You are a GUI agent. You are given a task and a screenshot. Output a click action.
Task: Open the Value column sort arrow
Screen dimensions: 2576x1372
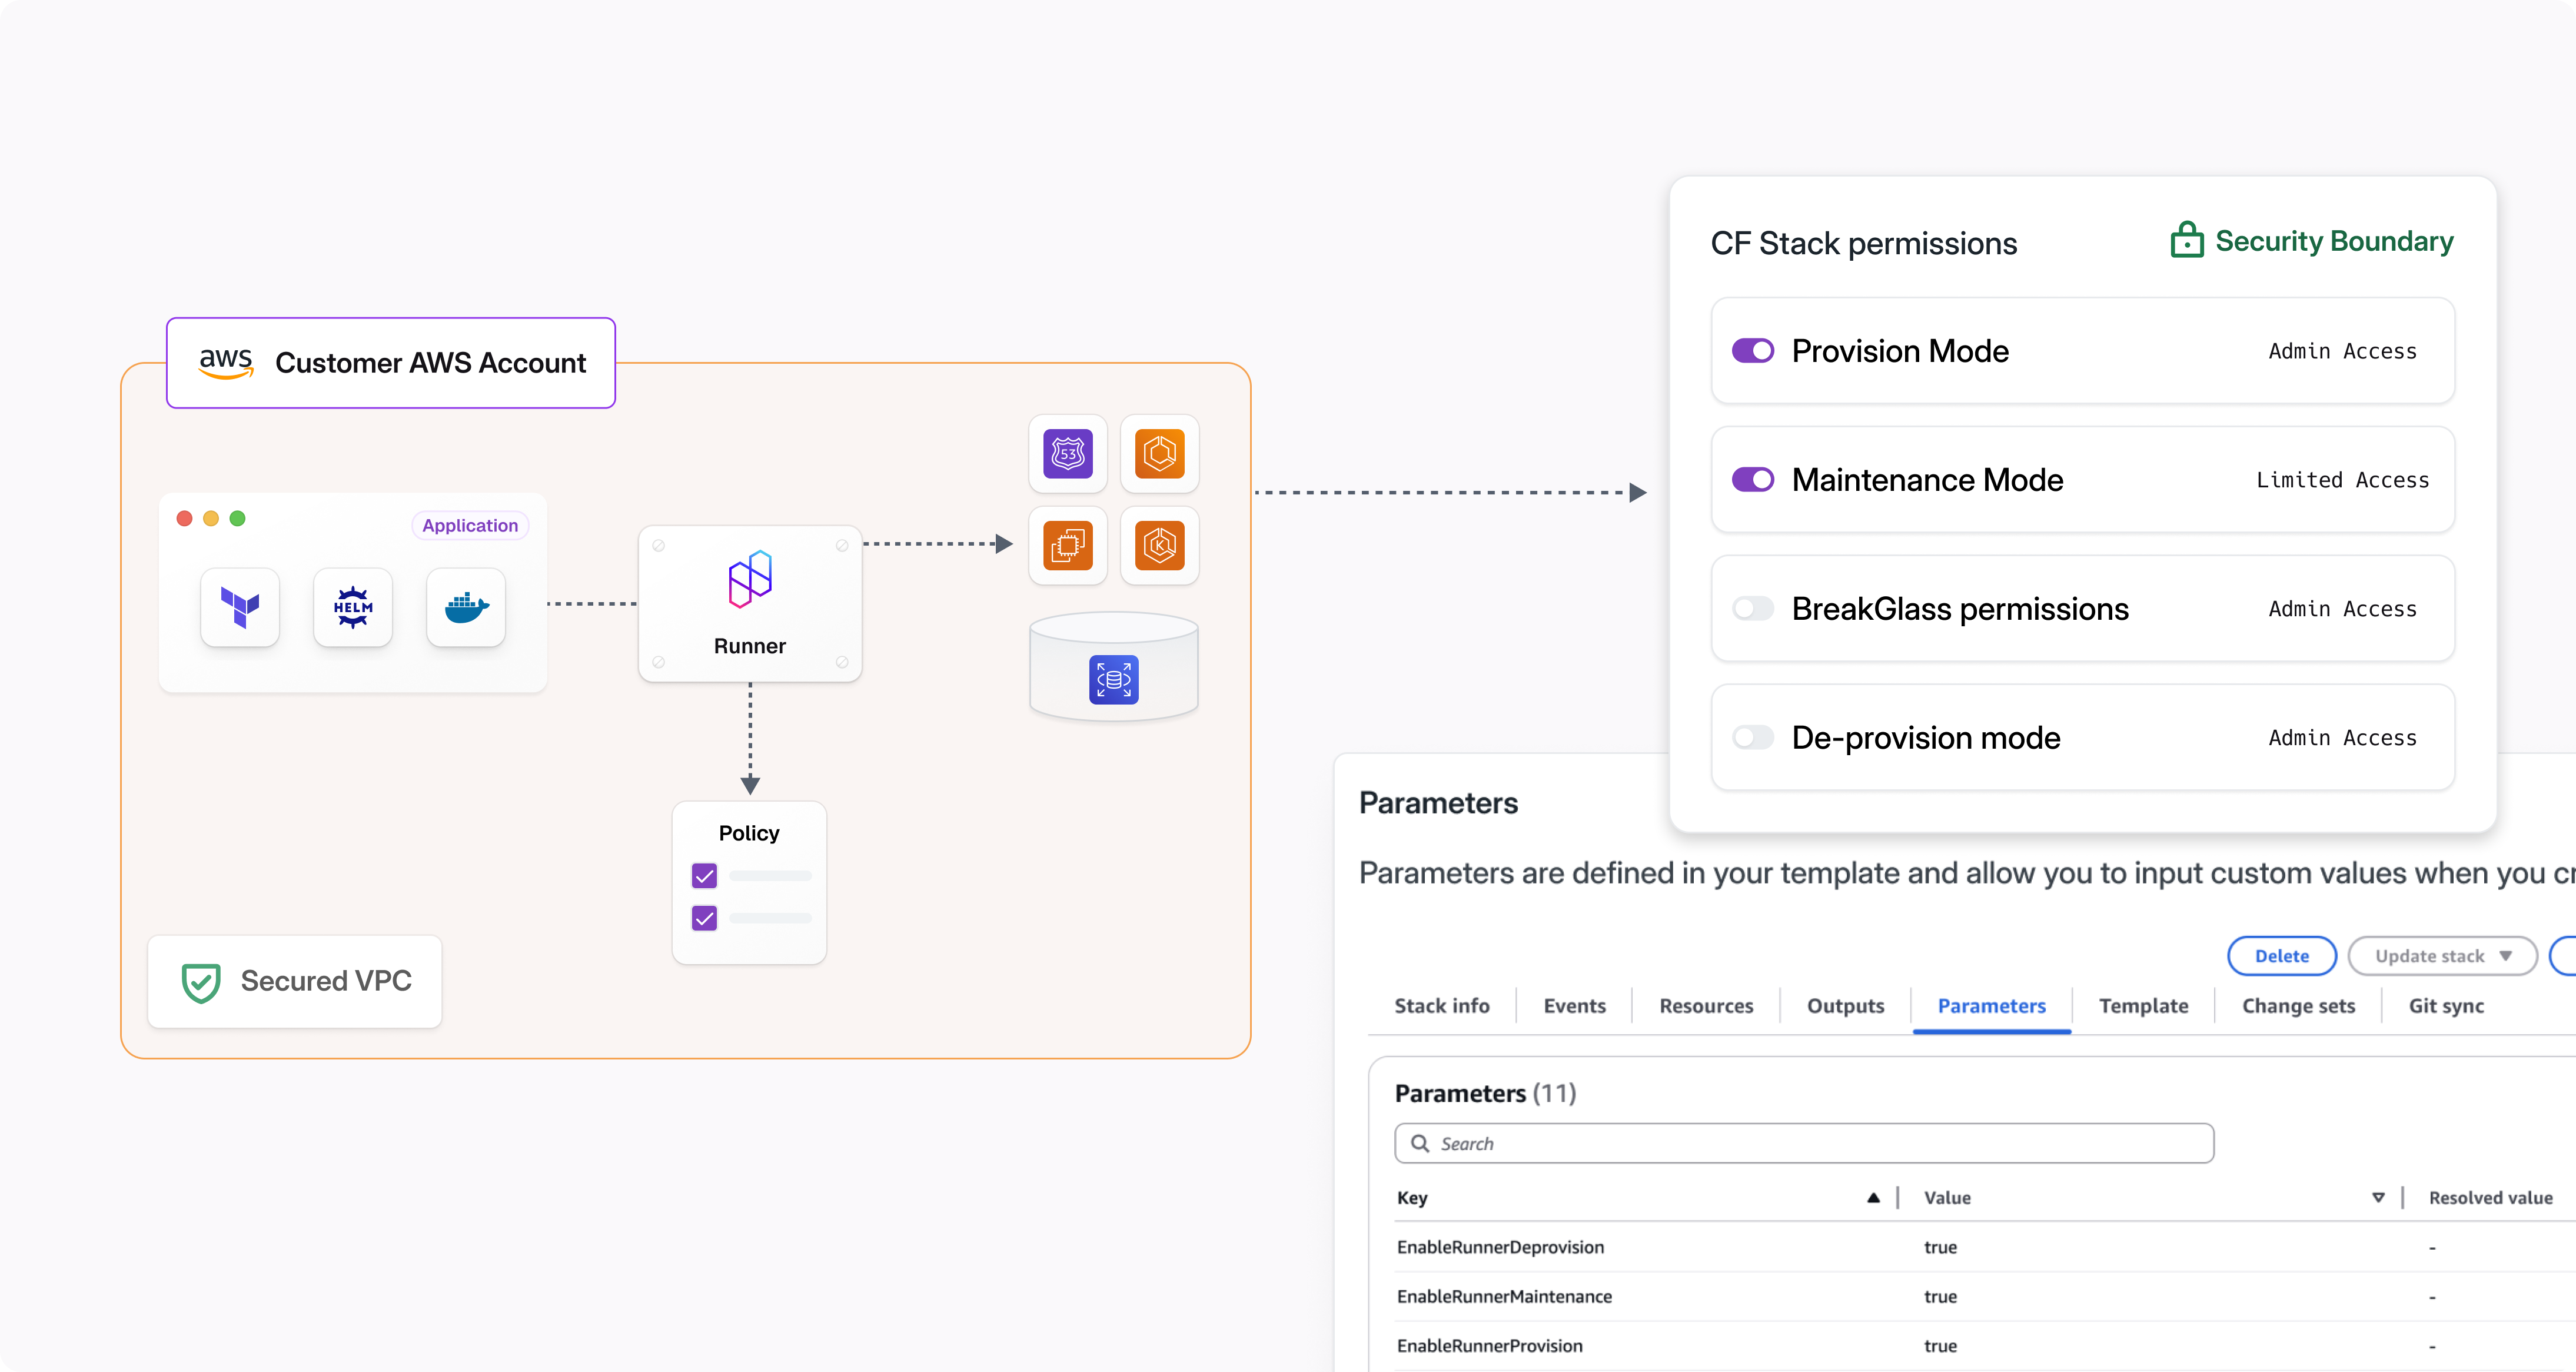tap(2378, 1198)
